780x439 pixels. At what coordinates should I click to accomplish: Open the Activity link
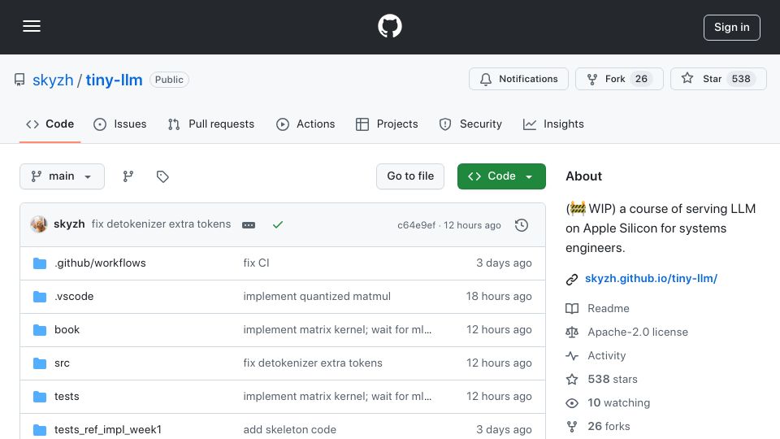point(606,355)
